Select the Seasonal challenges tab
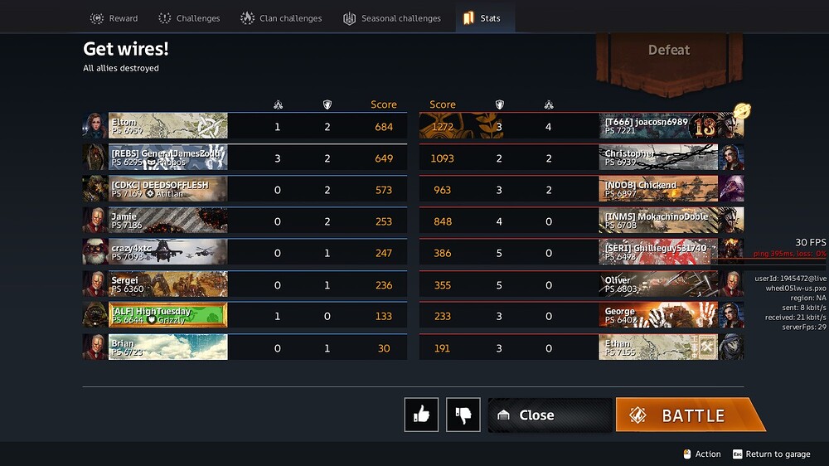Image resolution: width=829 pixels, height=466 pixels. pyautogui.click(x=392, y=18)
